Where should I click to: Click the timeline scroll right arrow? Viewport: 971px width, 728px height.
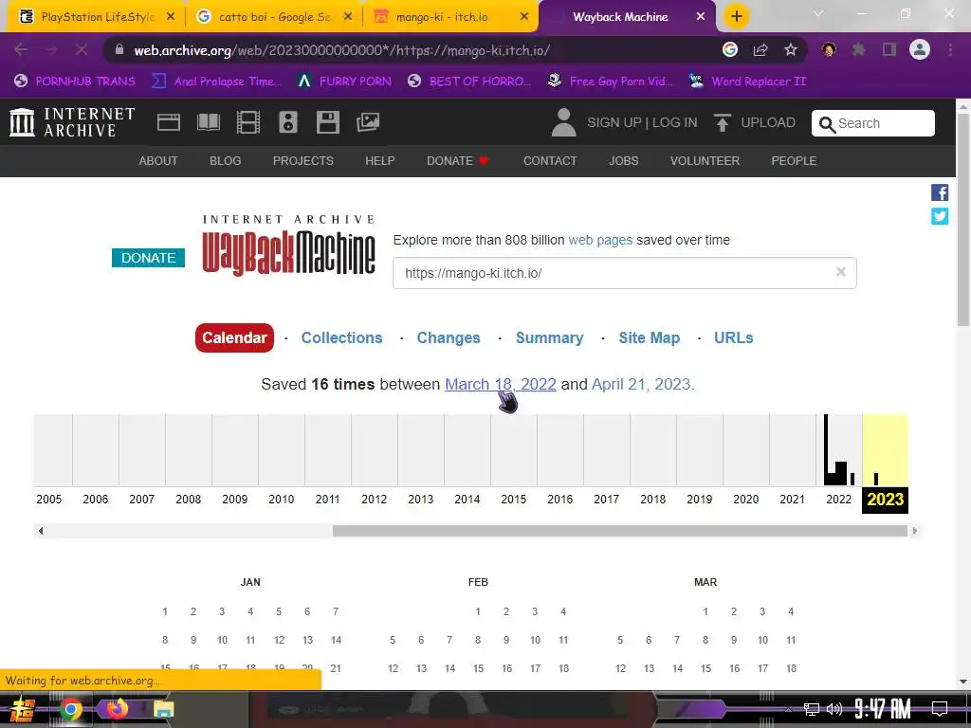point(915,531)
